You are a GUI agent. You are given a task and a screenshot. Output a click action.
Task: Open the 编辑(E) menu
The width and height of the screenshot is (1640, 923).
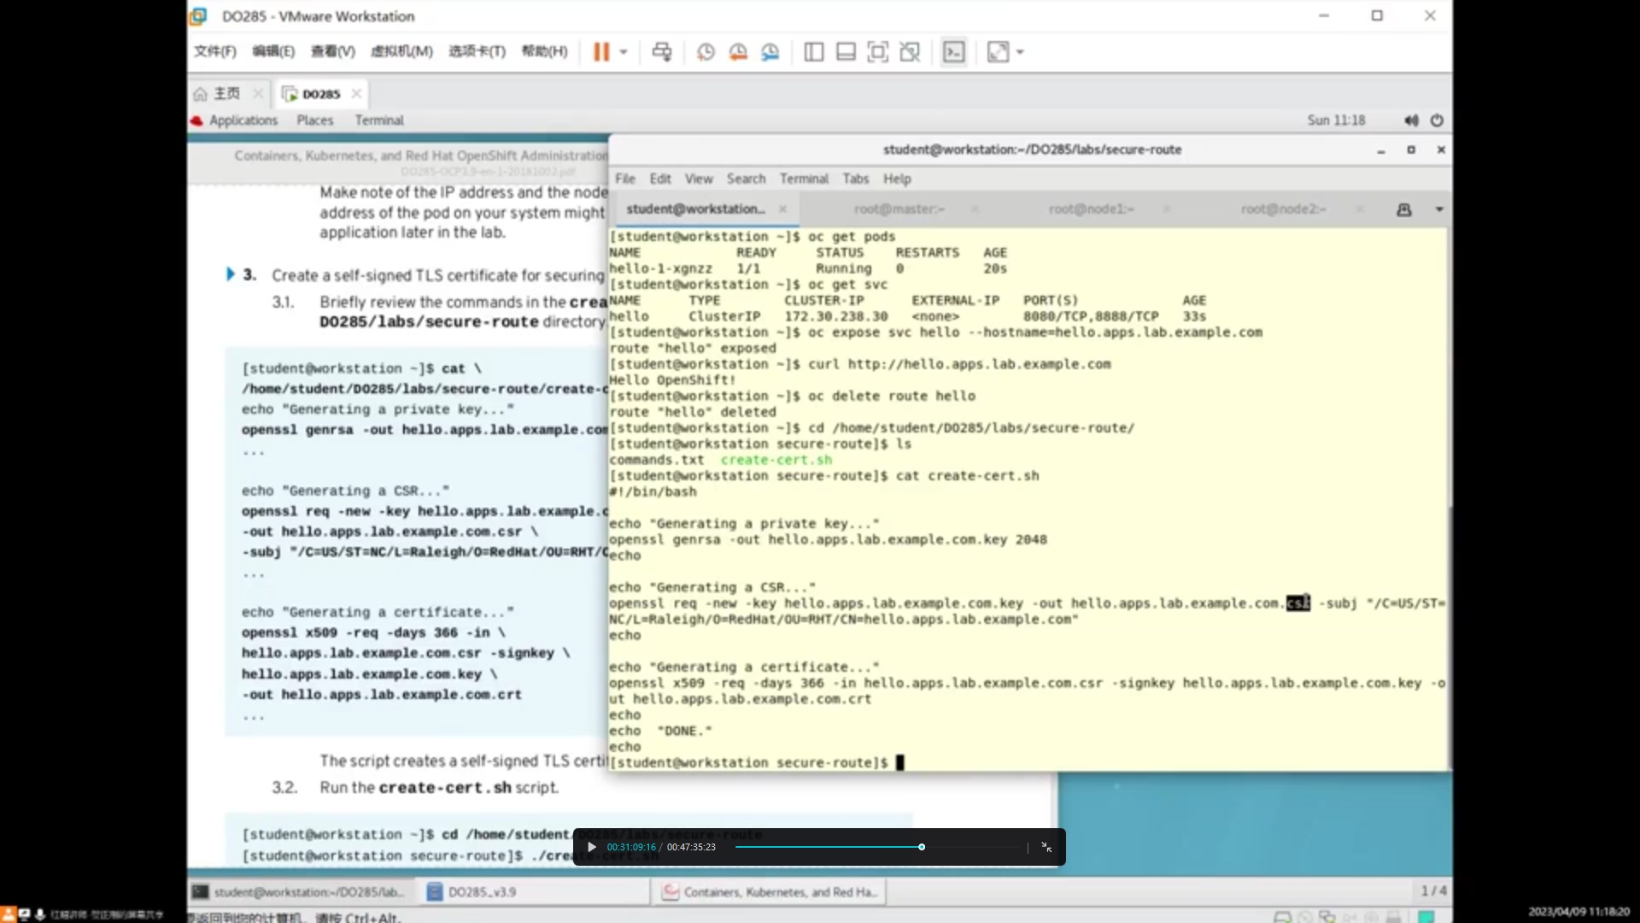click(273, 51)
